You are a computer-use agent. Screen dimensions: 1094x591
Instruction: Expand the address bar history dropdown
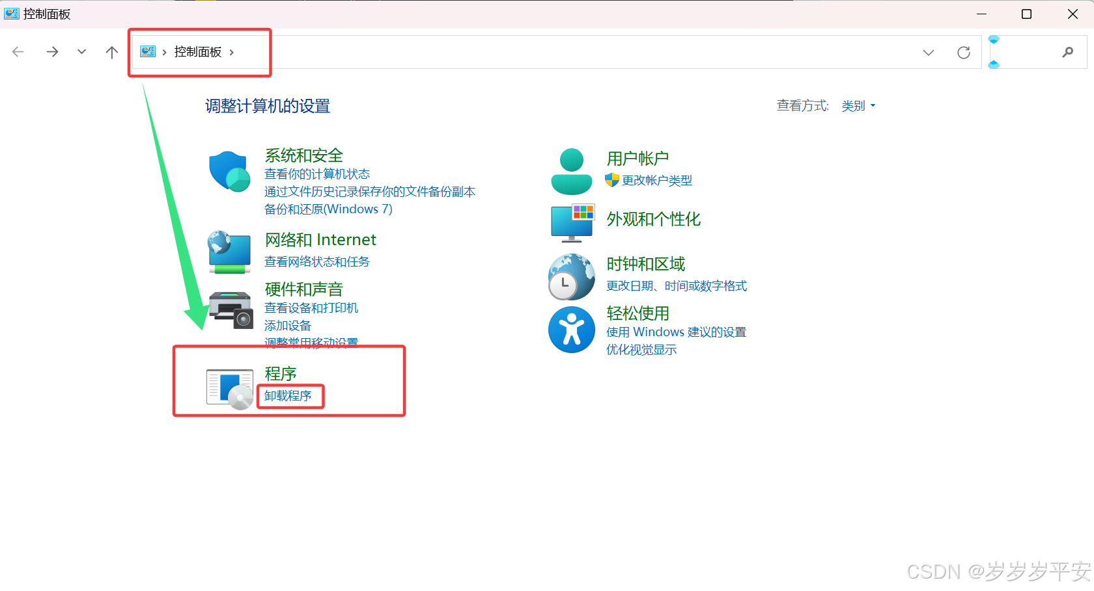(x=929, y=53)
